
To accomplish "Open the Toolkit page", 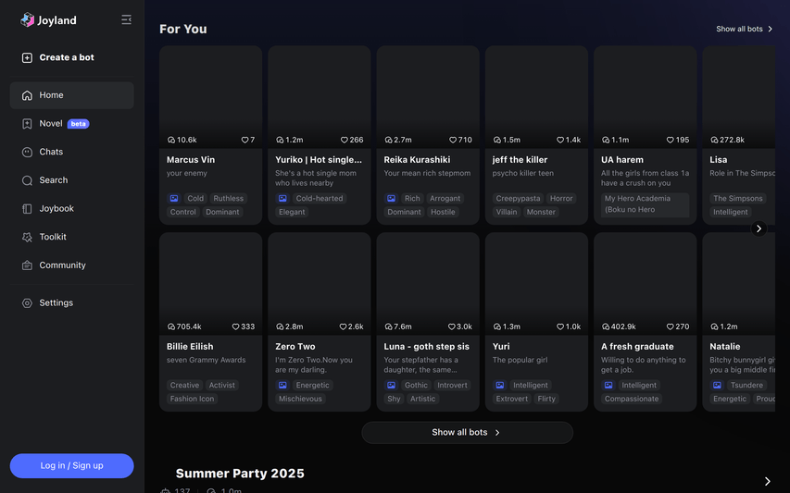I will 52,237.
